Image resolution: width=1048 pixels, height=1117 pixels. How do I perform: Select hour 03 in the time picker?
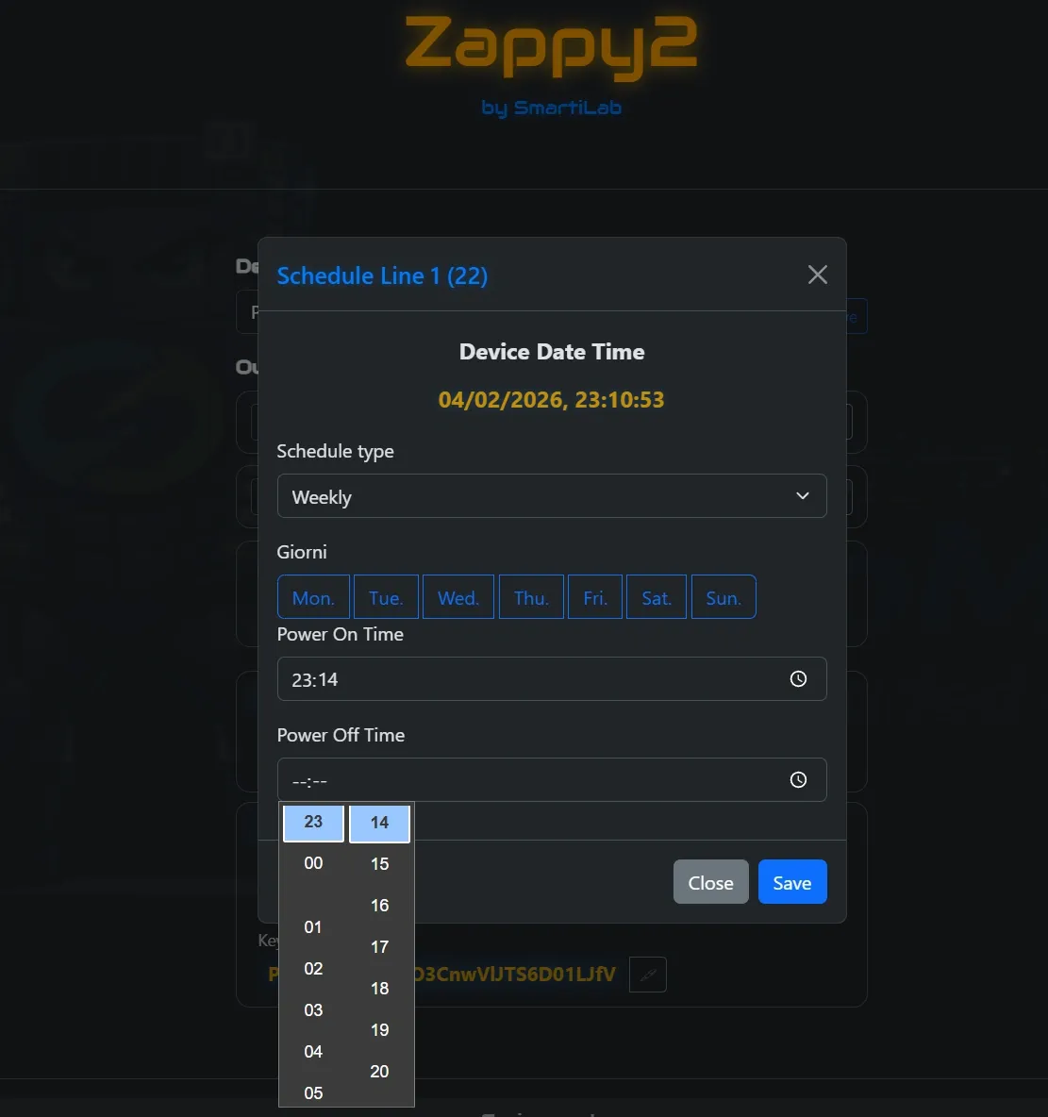pos(313,1010)
